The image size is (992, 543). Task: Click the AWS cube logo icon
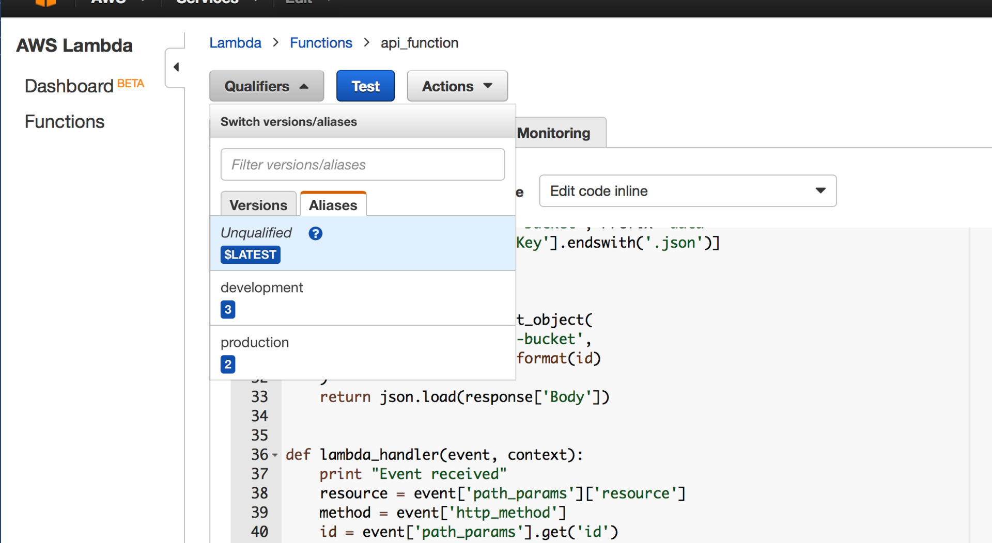(x=45, y=4)
